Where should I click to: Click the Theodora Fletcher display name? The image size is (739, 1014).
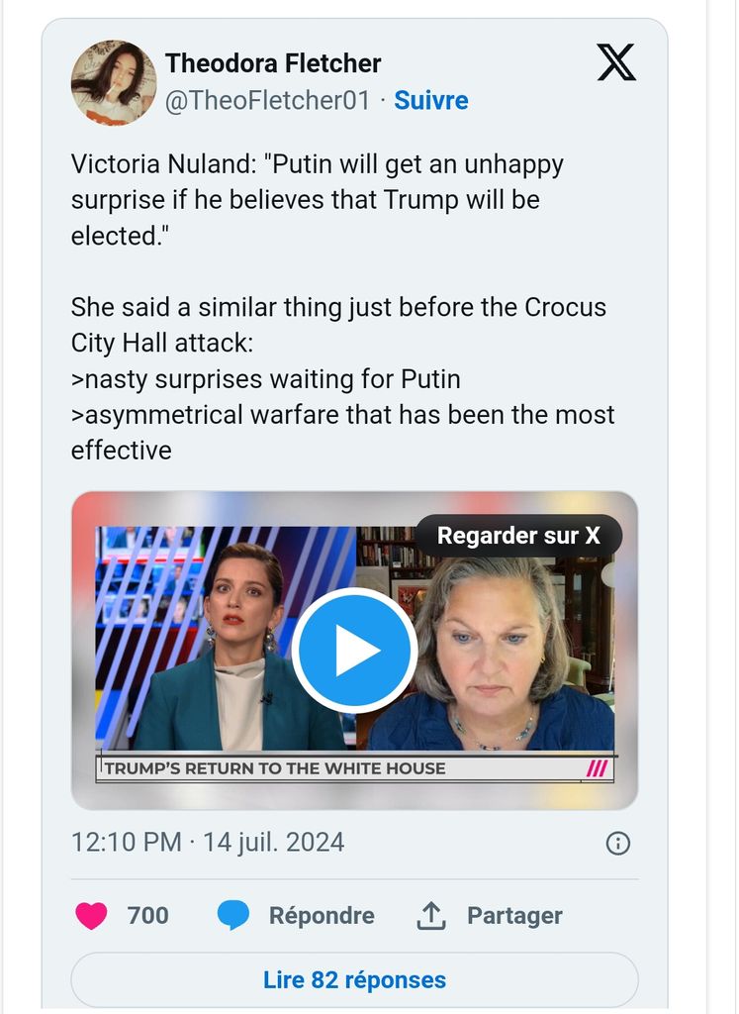point(273,63)
